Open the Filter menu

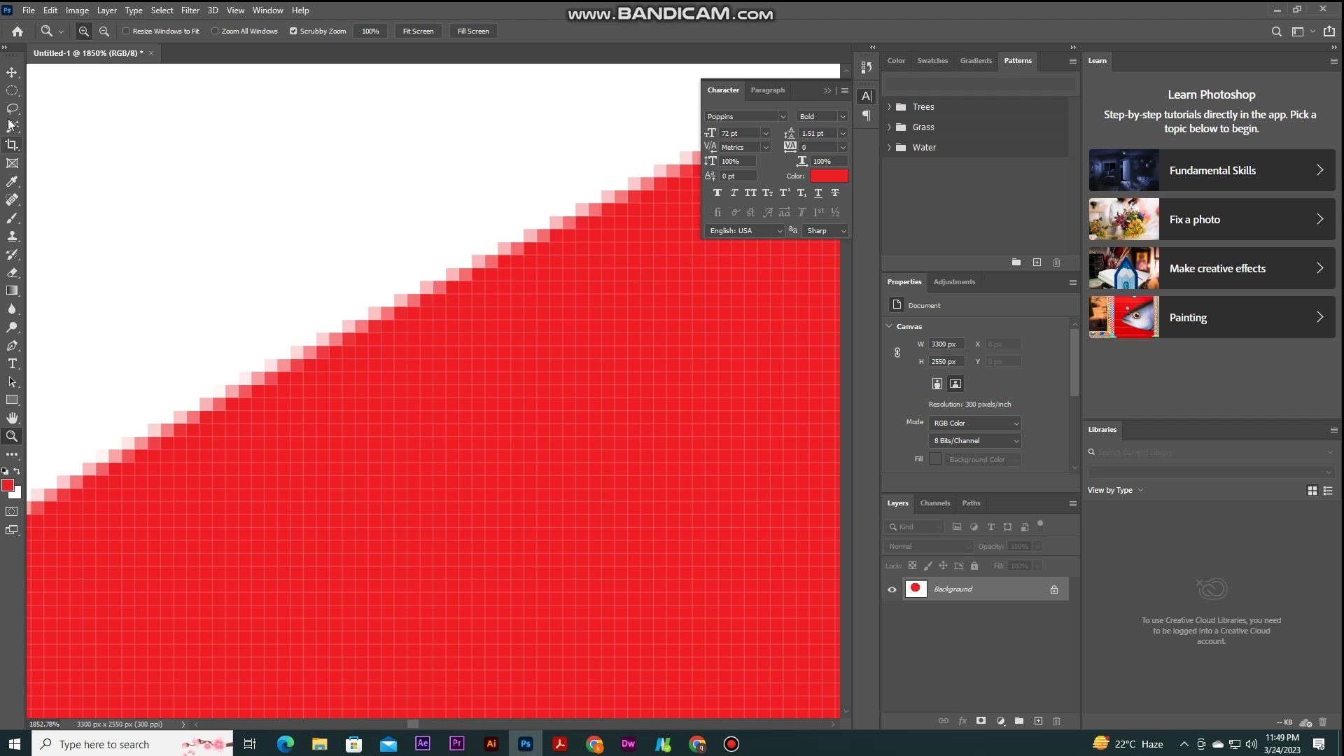[x=190, y=10]
